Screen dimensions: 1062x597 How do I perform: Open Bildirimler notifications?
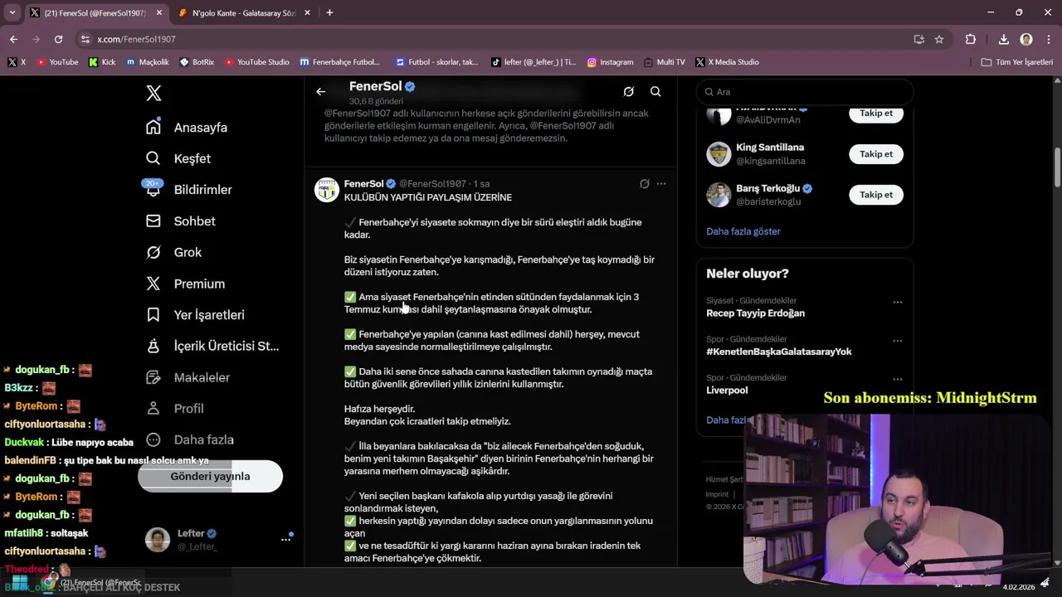(188, 189)
